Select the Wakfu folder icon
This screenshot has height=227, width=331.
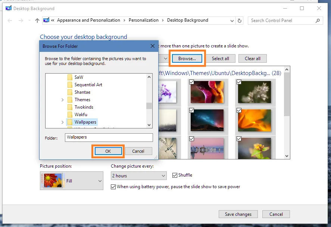tap(70, 115)
